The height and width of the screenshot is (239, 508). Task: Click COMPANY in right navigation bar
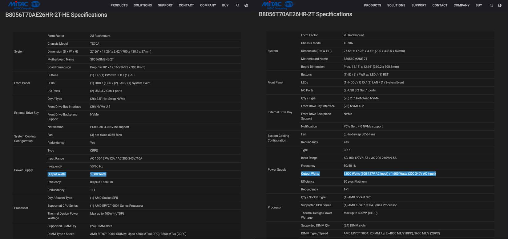tap(461, 5)
